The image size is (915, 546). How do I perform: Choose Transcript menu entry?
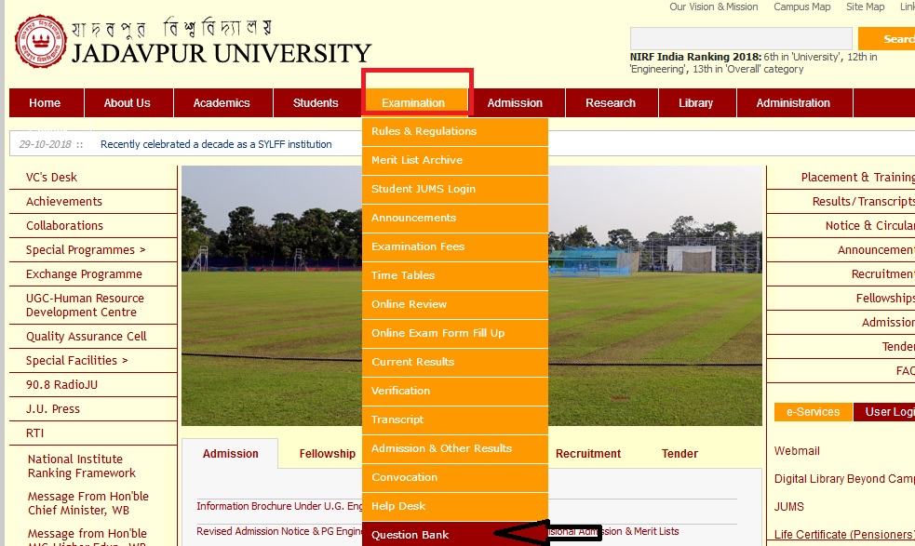454,420
